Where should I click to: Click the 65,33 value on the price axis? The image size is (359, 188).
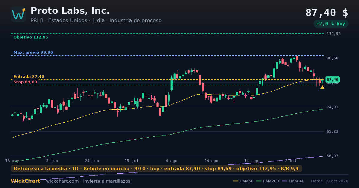coord(332,131)
